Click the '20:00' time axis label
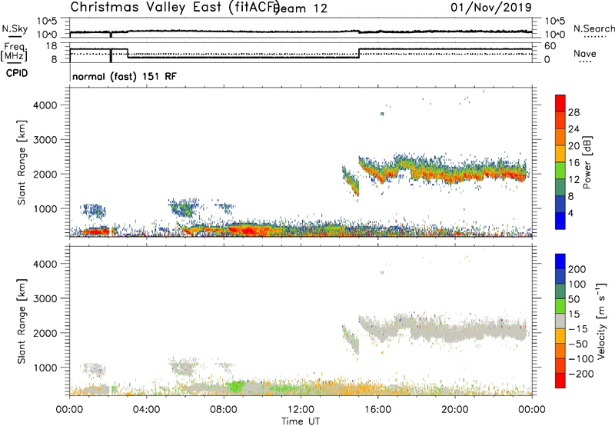 pyautogui.click(x=455, y=410)
